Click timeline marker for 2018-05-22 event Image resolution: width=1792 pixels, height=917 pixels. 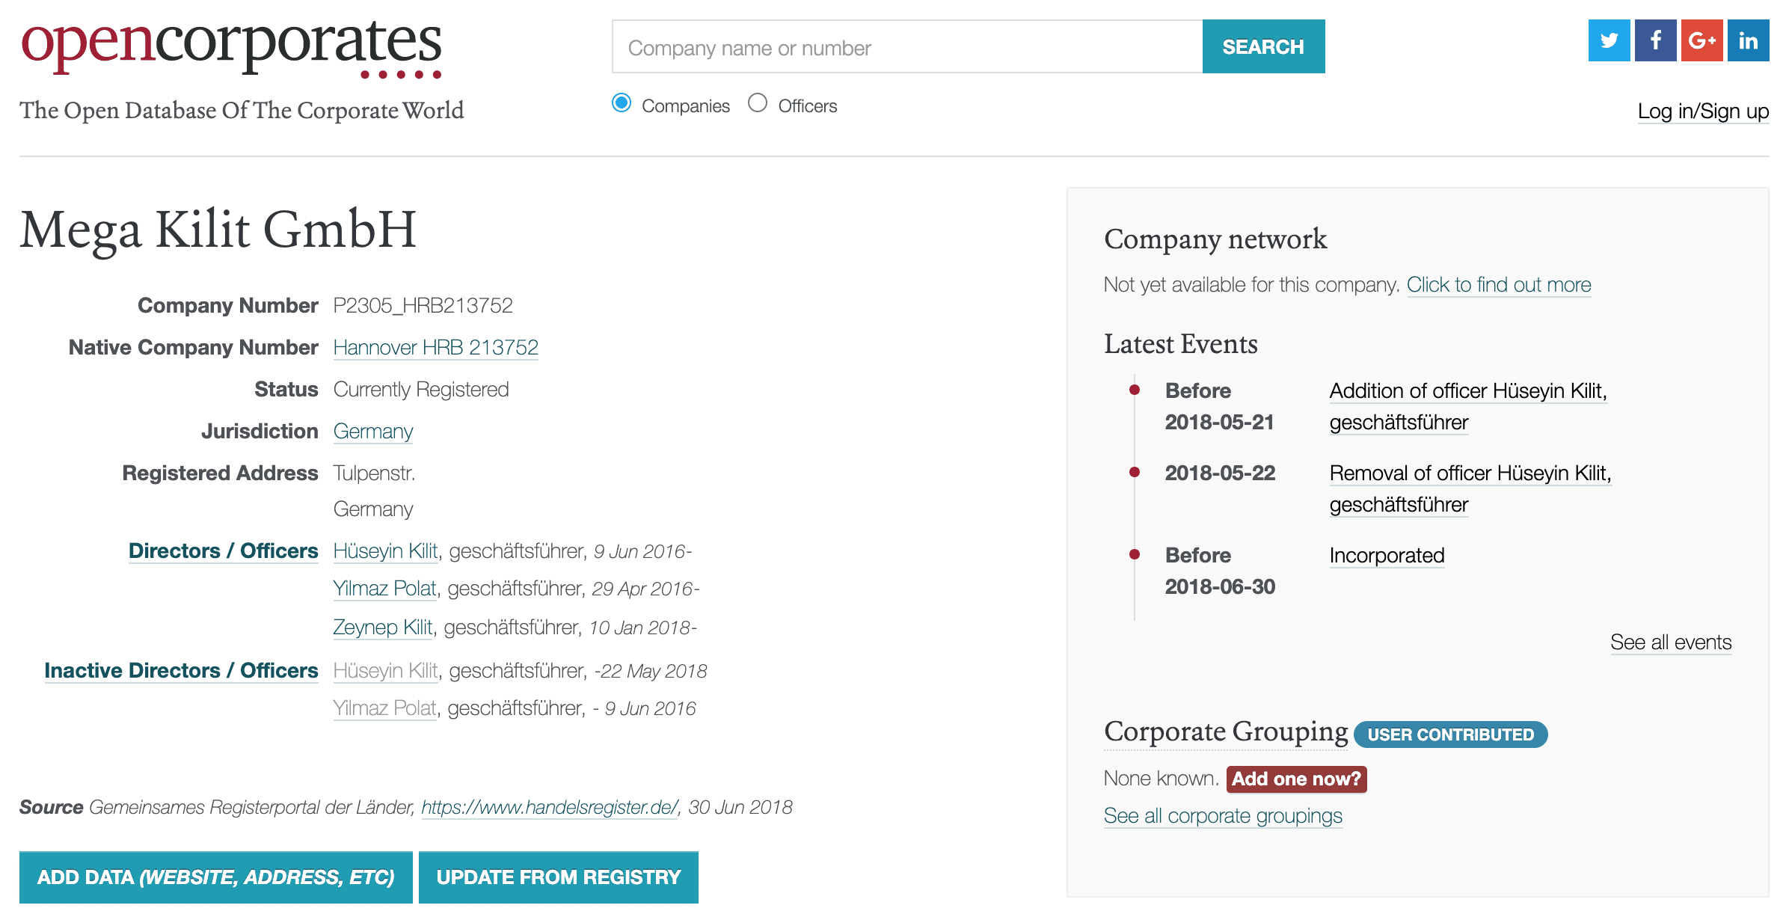[x=1135, y=472]
